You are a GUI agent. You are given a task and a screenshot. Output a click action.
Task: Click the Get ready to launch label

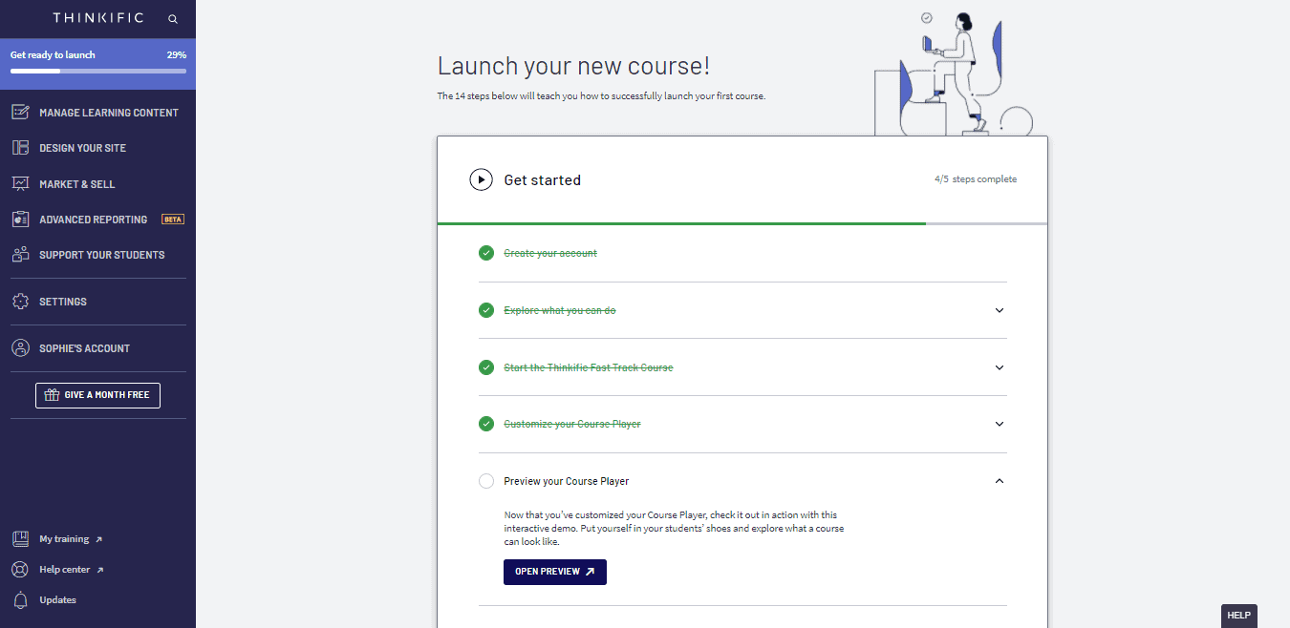pos(53,55)
